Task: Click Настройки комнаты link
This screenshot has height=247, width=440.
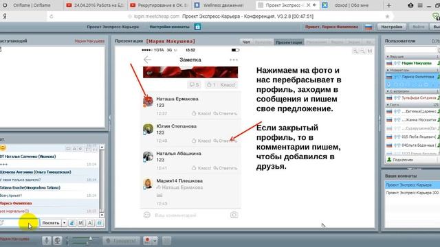Action: [170, 27]
